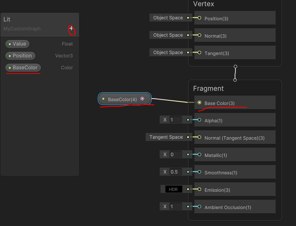Select the Smoothness(1) block in Fragment
296x226 pixels.
point(235,172)
